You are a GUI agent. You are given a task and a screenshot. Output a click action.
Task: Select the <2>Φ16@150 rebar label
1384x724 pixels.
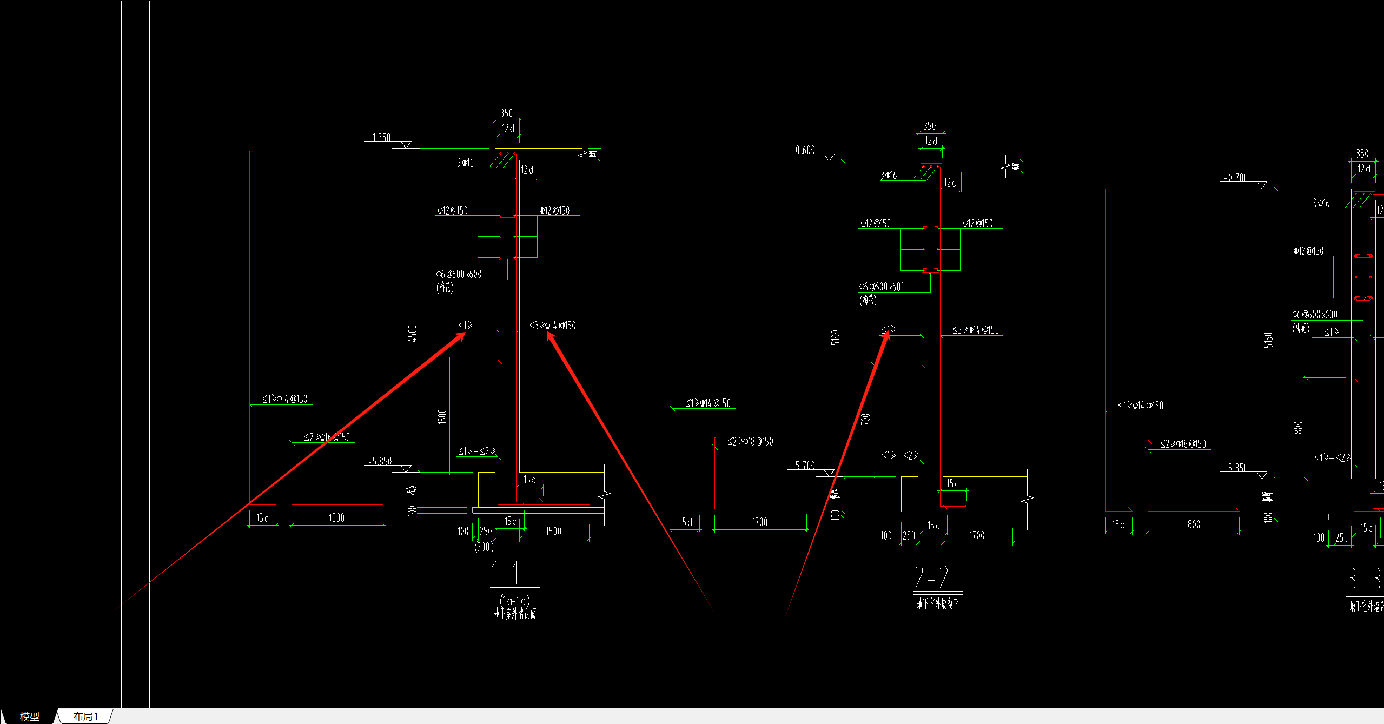pyautogui.click(x=327, y=437)
